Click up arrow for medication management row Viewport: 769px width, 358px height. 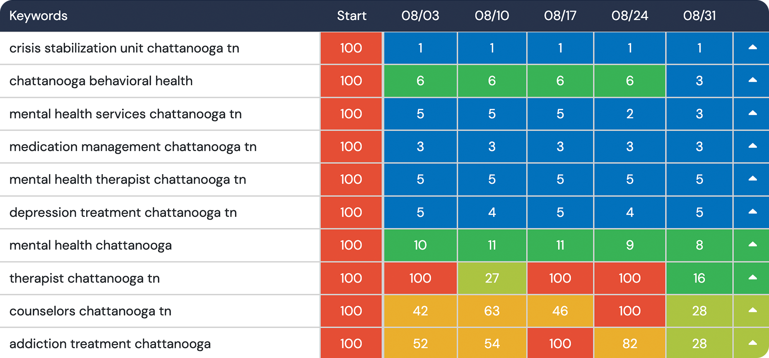pyautogui.click(x=752, y=146)
